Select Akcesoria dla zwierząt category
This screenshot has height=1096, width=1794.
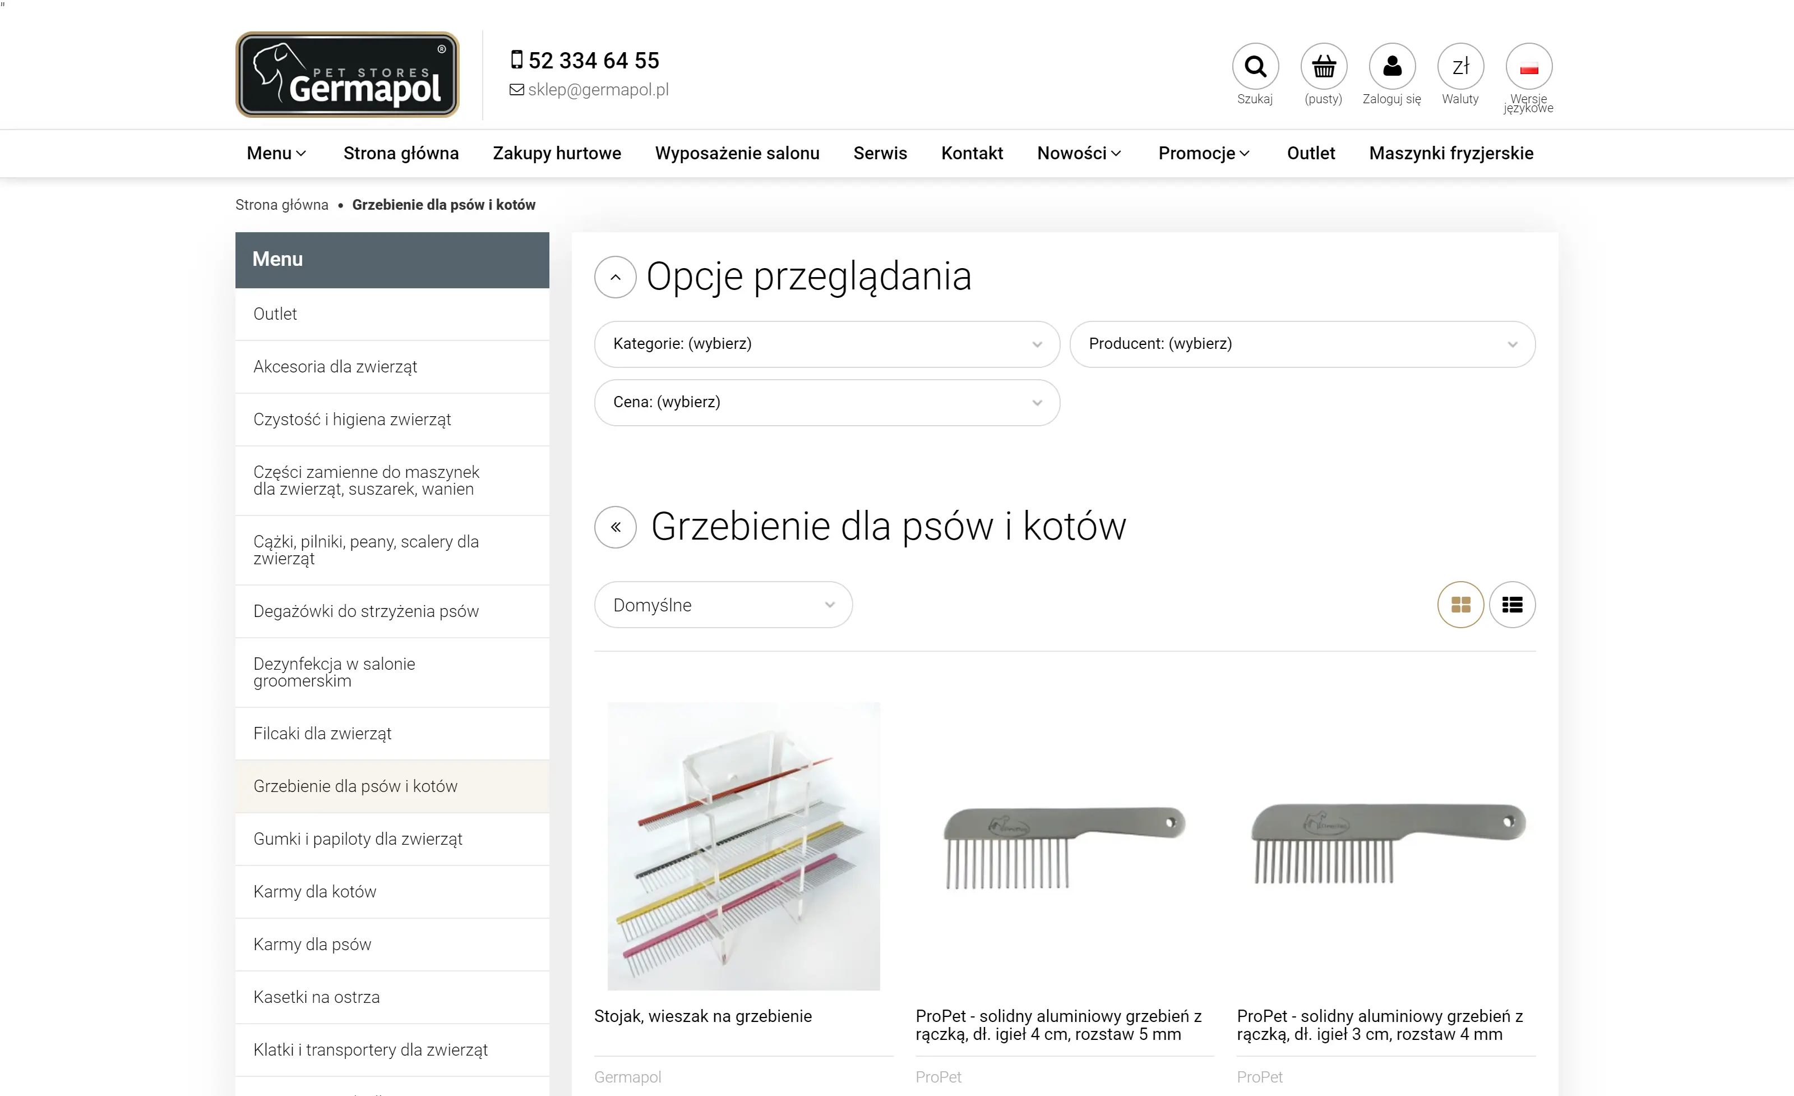tap(392, 367)
